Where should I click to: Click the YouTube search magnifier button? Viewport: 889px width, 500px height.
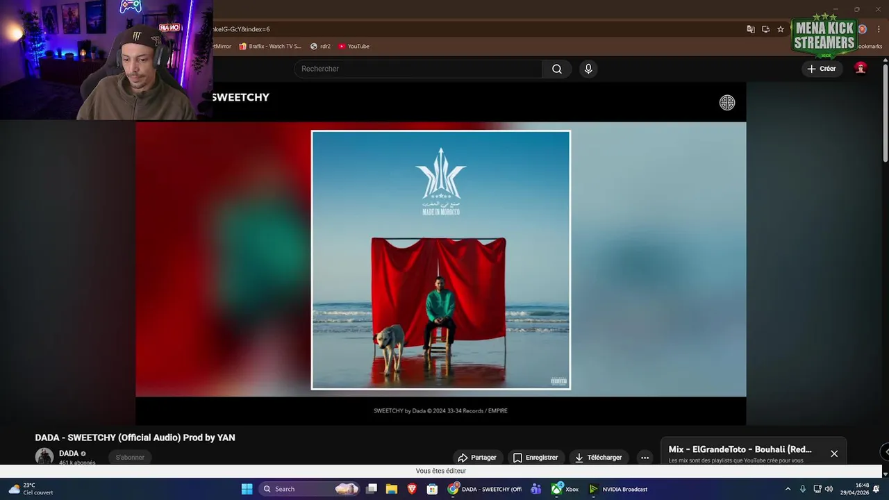pyautogui.click(x=557, y=69)
